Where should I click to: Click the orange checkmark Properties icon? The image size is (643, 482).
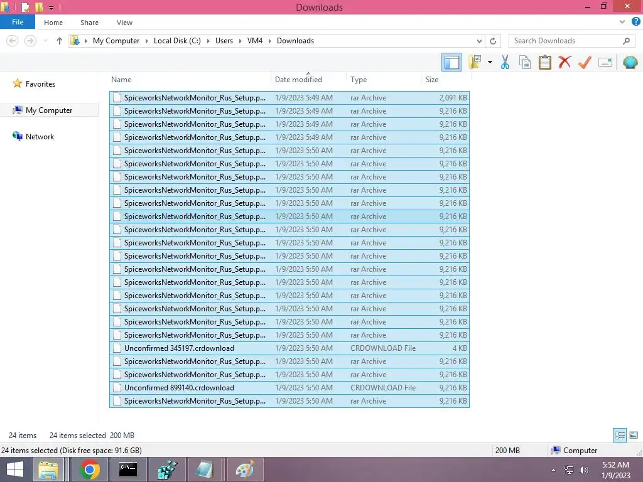(585, 62)
